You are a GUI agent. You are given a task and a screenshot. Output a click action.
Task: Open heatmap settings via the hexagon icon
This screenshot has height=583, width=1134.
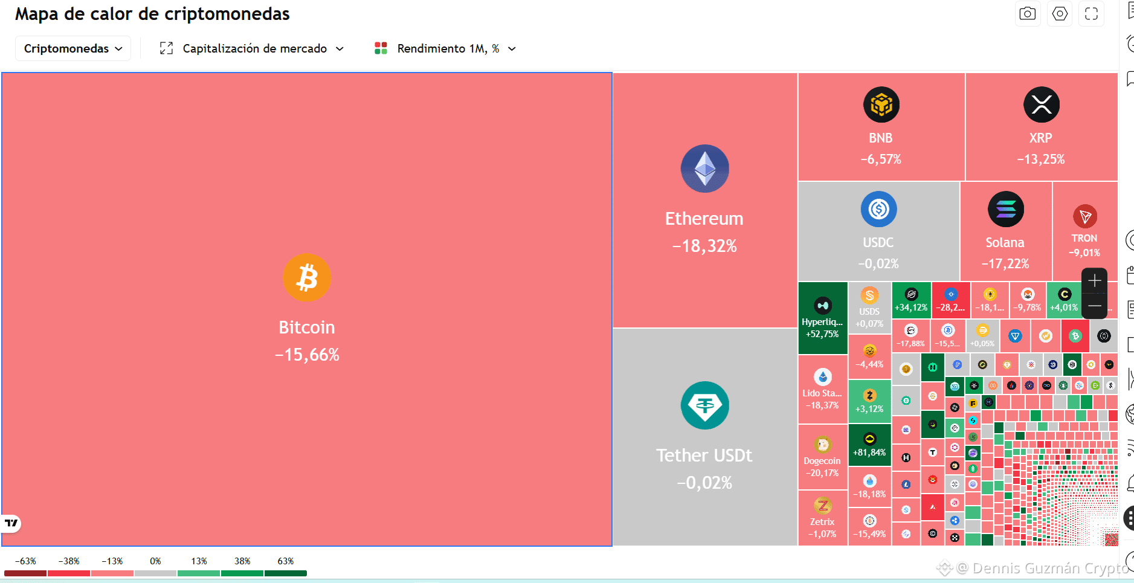(1060, 13)
